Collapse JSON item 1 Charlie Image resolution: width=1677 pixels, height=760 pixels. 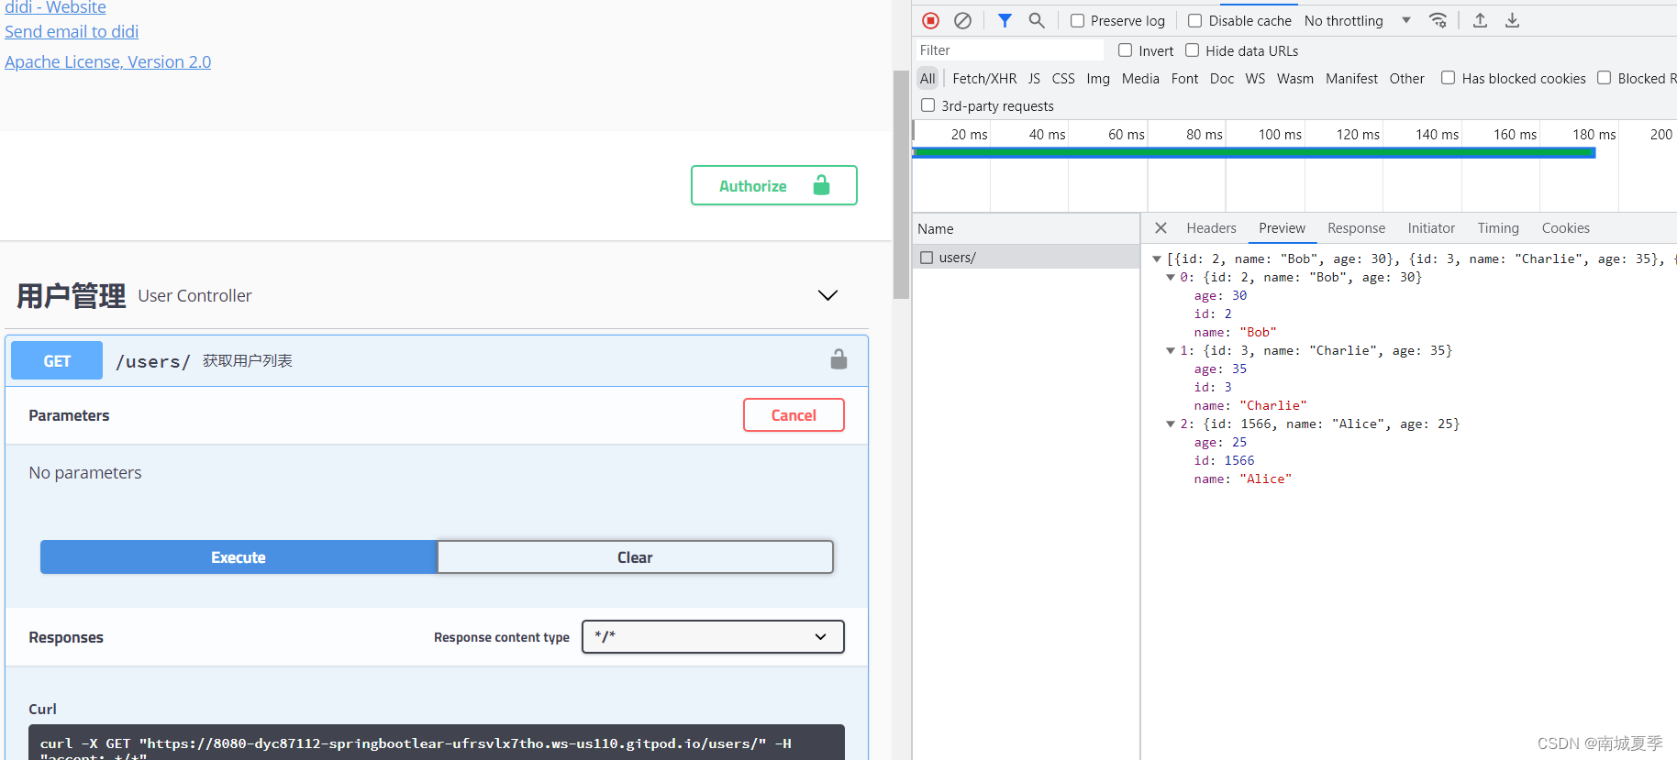1171,351
